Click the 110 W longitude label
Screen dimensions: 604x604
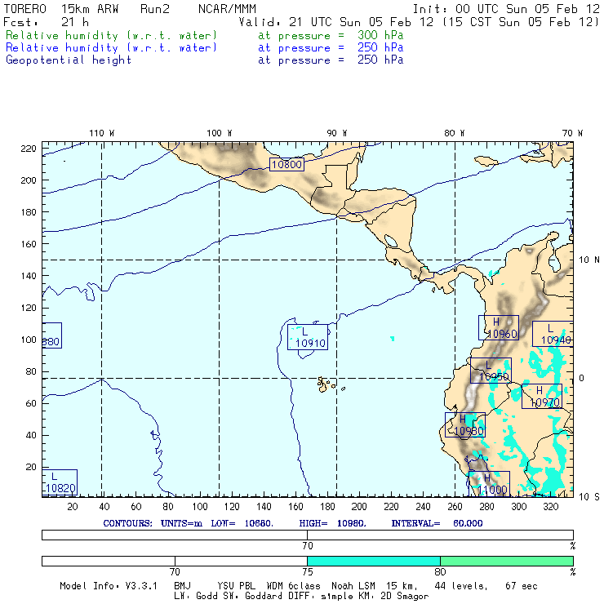pos(102,133)
